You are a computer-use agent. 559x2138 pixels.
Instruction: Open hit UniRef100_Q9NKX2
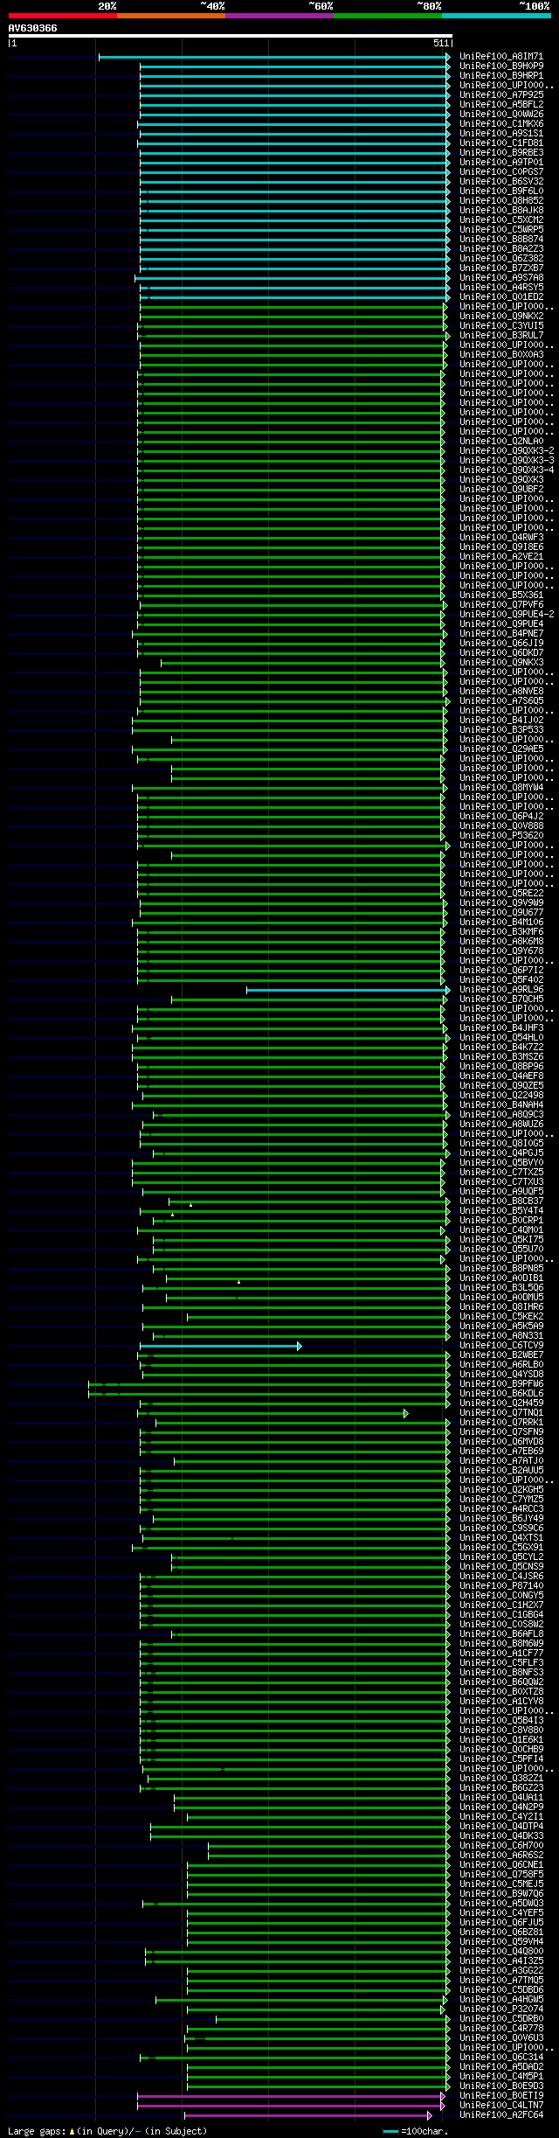(x=501, y=317)
